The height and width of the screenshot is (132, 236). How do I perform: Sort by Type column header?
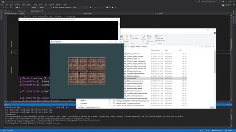click(166, 50)
